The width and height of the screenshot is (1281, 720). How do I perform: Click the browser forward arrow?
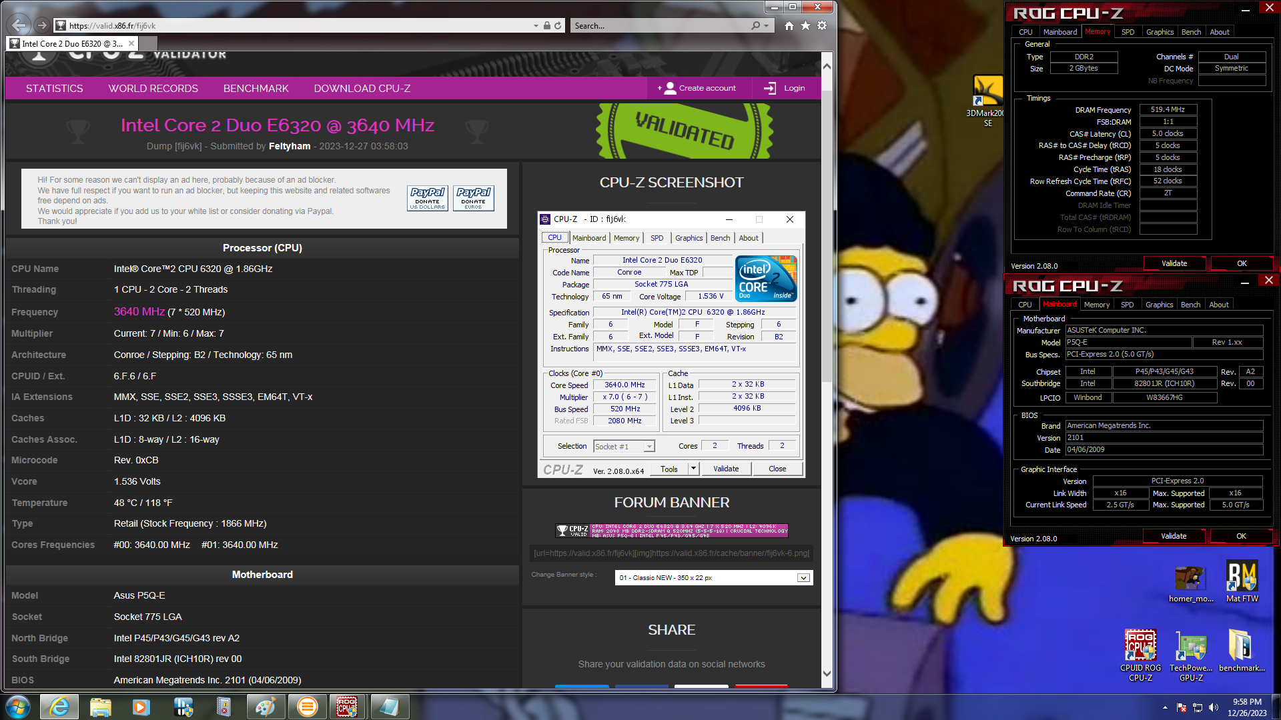coord(42,25)
